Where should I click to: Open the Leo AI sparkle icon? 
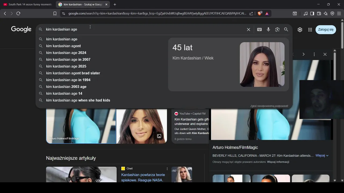(326, 13)
